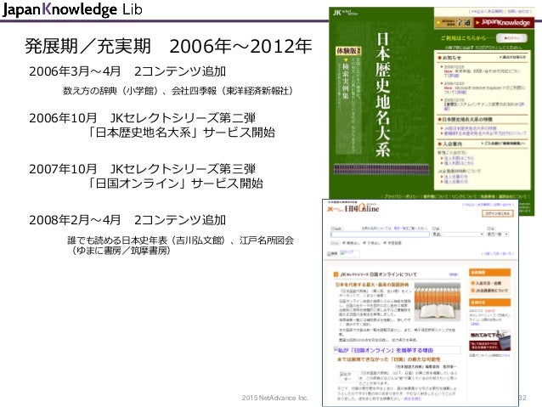Focus the 日国Online search input field
Viewport: 542px width, 407px height.
point(380,235)
